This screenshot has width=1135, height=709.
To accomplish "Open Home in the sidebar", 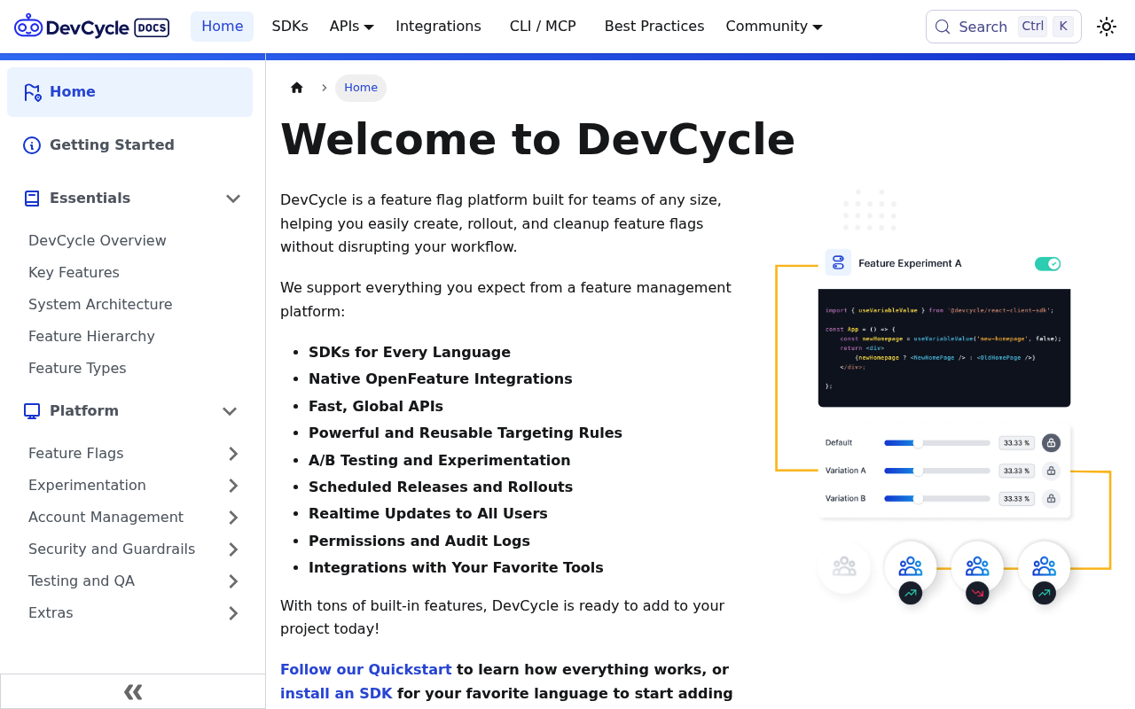I will [129, 92].
